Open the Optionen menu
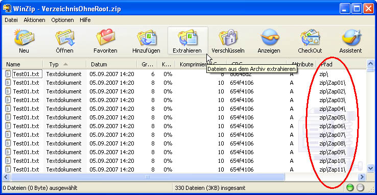The width and height of the screenshot is (377, 195). [x=62, y=20]
